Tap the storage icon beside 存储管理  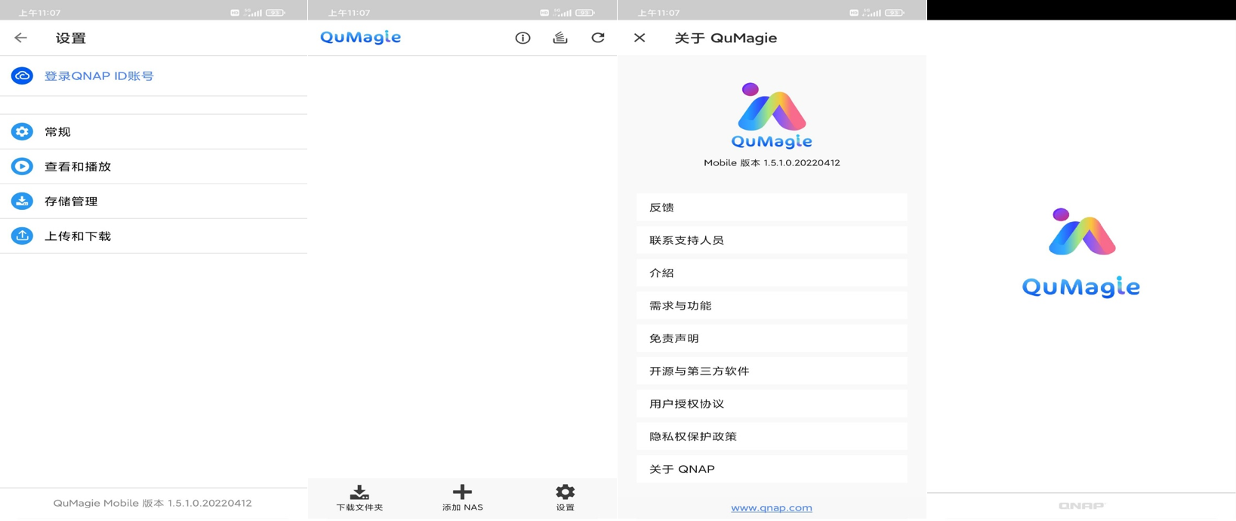pos(22,201)
